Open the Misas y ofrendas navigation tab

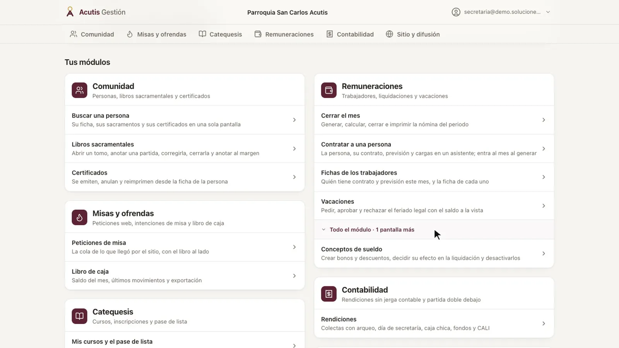click(156, 34)
